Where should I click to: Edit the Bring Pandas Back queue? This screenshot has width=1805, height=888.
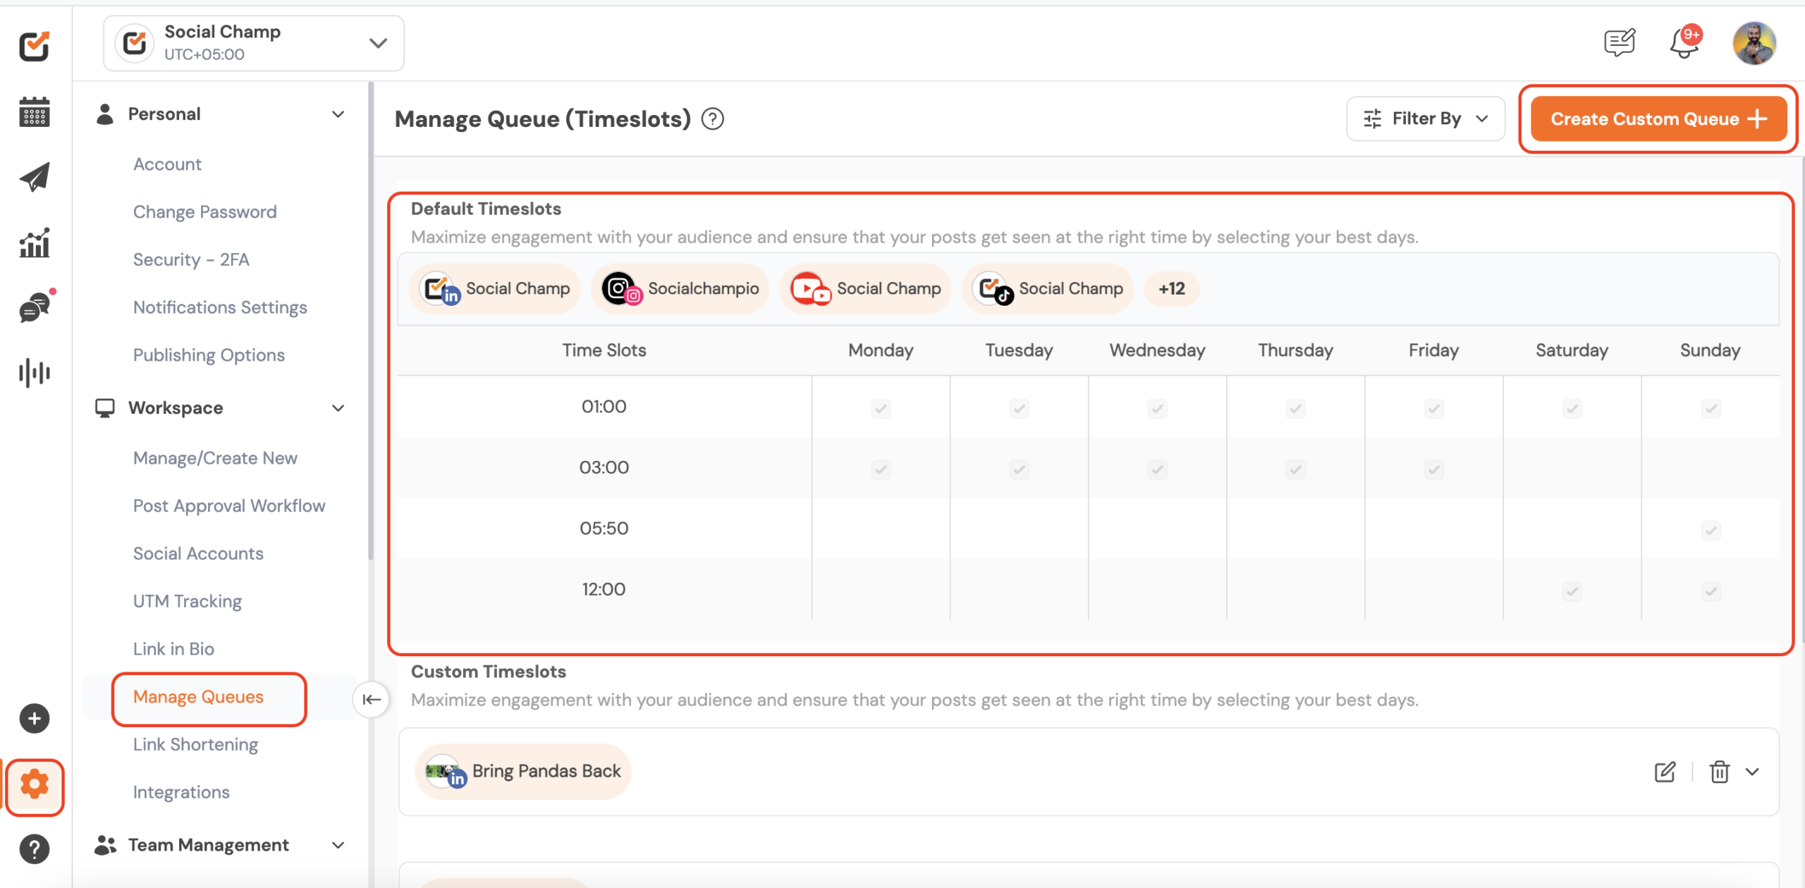pos(1665,772)
